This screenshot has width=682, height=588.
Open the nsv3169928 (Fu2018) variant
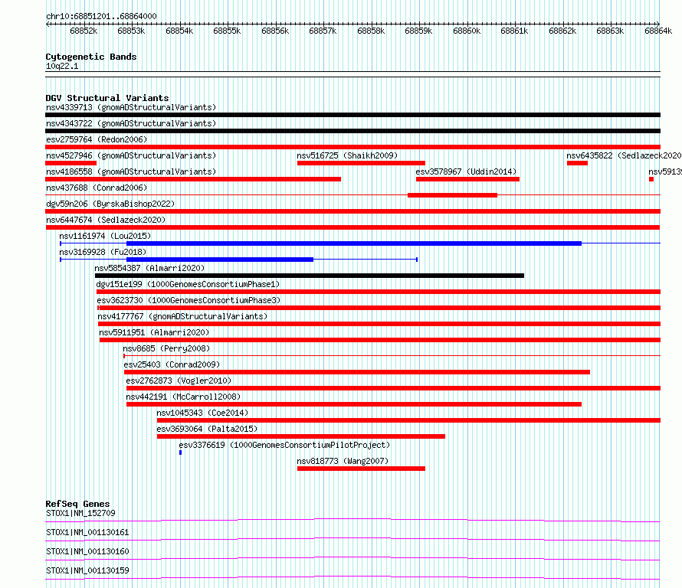[103, 252]
